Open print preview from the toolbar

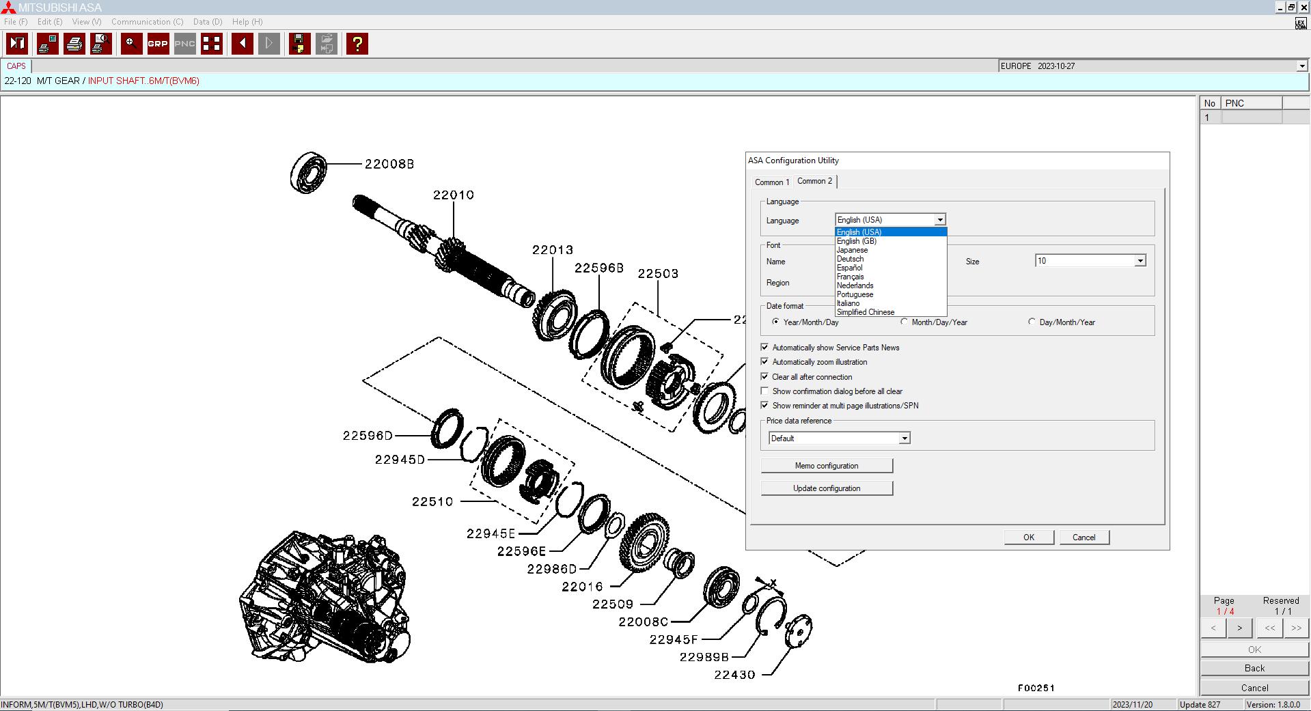tap(101, 44)
